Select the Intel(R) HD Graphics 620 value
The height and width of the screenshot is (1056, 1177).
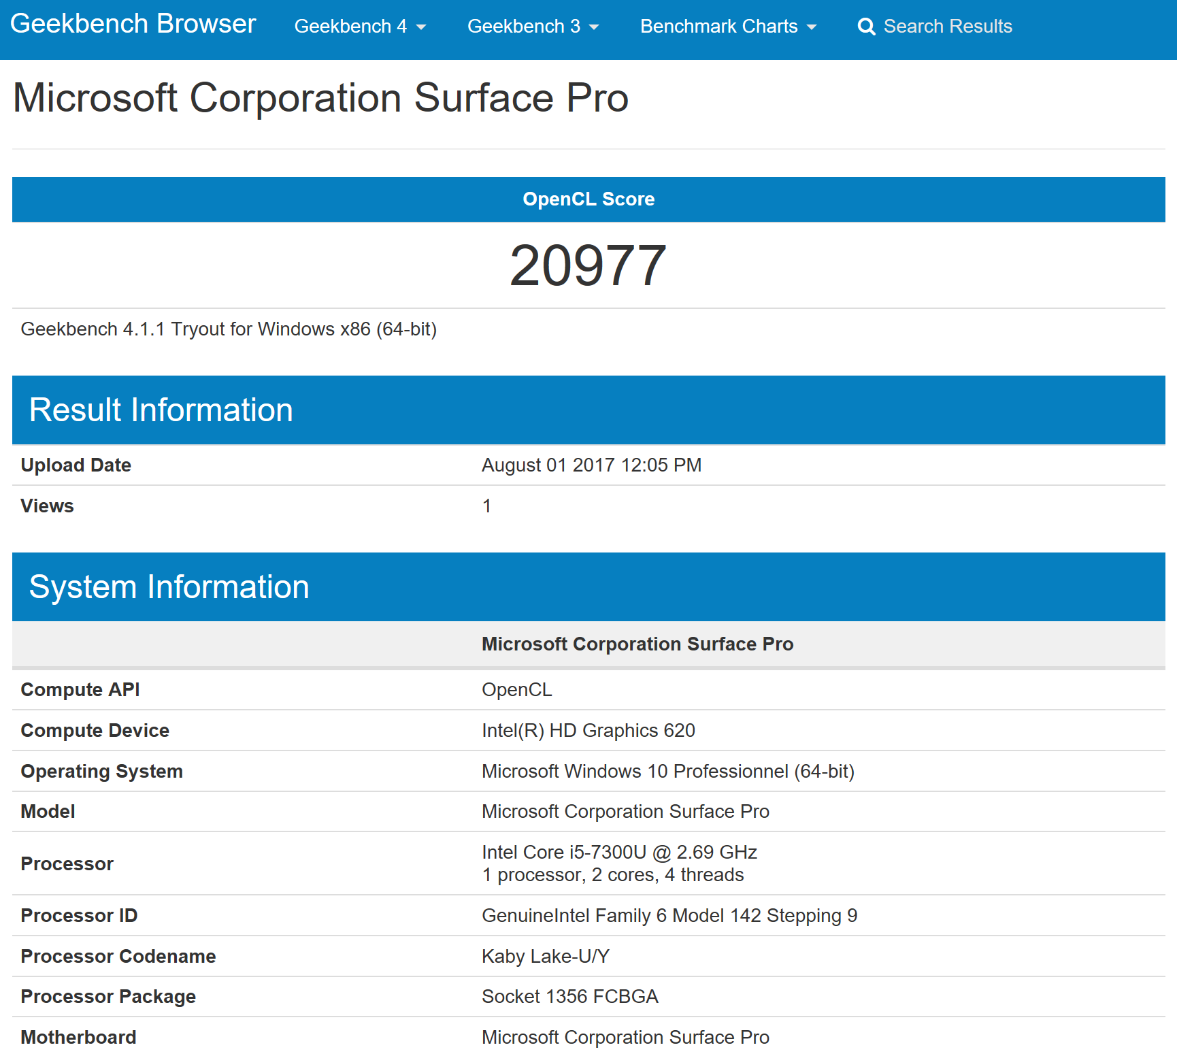[x=588, y=731]
